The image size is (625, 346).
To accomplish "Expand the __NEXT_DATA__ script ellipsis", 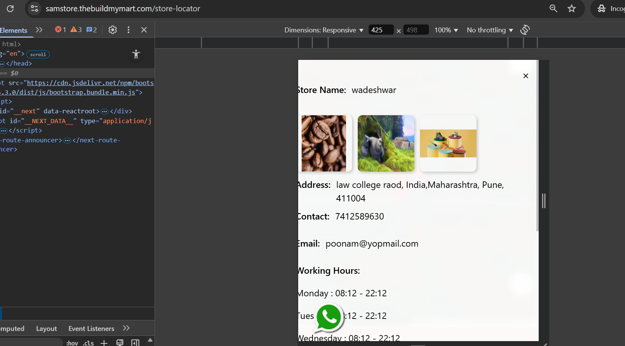I will coord(4,131).
